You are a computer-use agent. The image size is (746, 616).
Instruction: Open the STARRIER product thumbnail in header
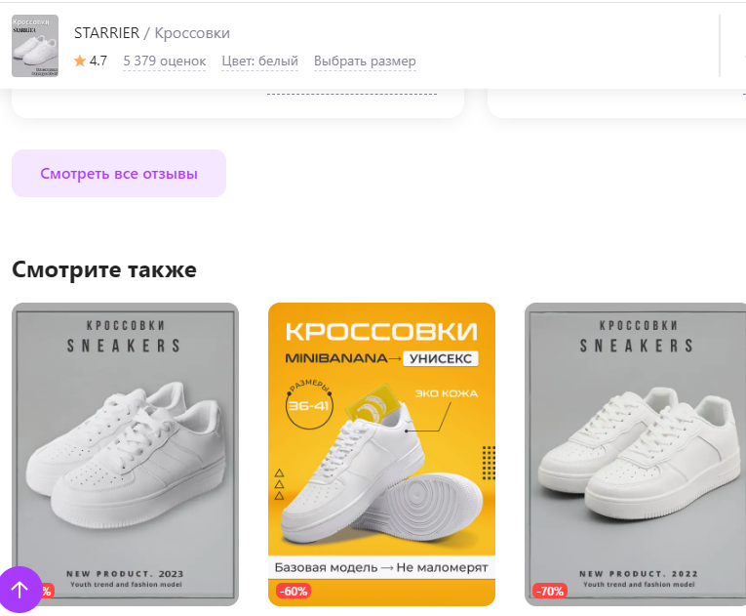click(35, 46)
